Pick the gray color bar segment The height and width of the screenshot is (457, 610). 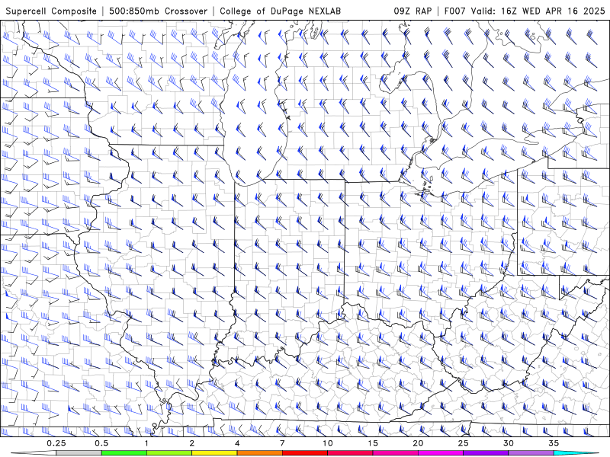click(x=79, y=453)
